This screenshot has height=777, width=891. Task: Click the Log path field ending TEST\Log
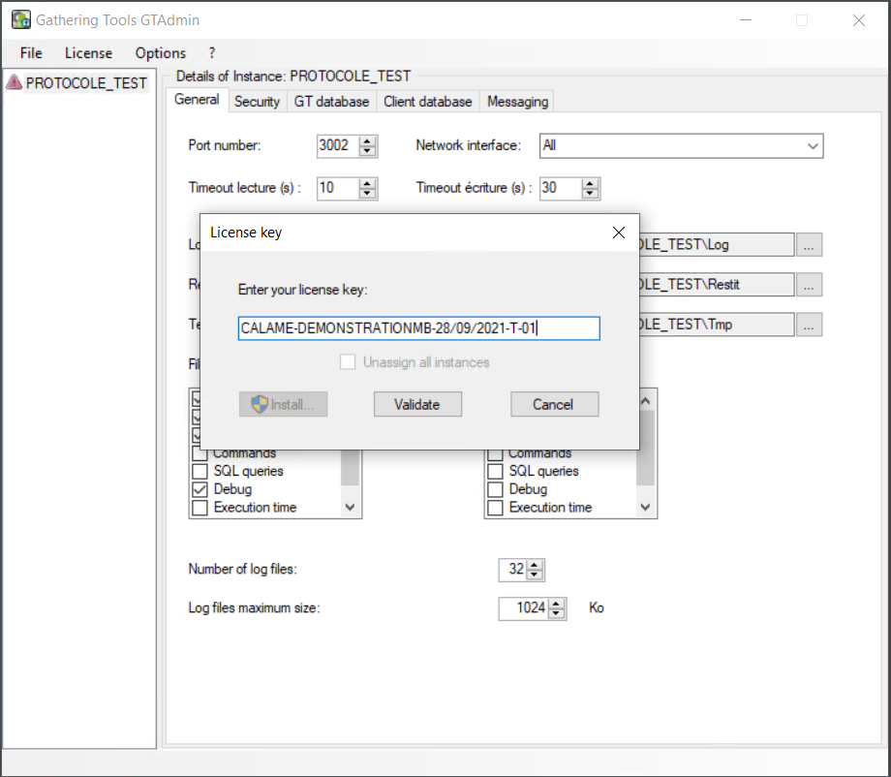pos(717,245)
